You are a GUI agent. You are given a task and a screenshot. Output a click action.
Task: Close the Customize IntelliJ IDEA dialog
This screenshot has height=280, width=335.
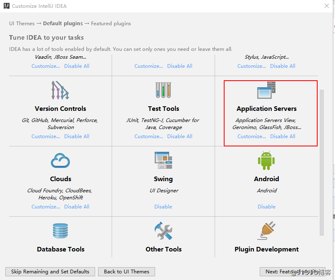326,6
